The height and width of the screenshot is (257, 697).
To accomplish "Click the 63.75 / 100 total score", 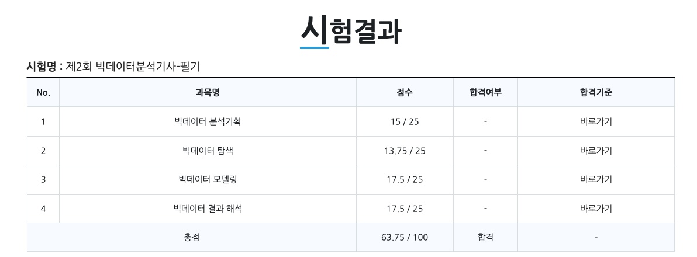I will click(405, 237).
